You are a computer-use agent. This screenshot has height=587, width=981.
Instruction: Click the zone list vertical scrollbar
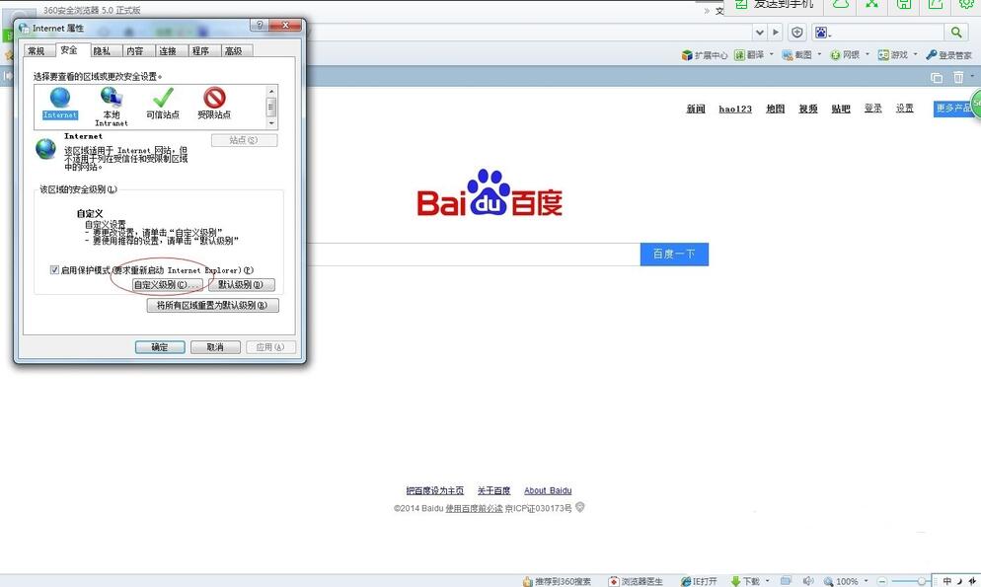pos(270,107)
